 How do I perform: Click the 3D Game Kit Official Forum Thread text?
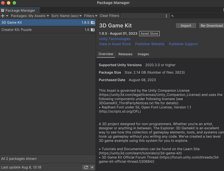(x=130, y=158)
